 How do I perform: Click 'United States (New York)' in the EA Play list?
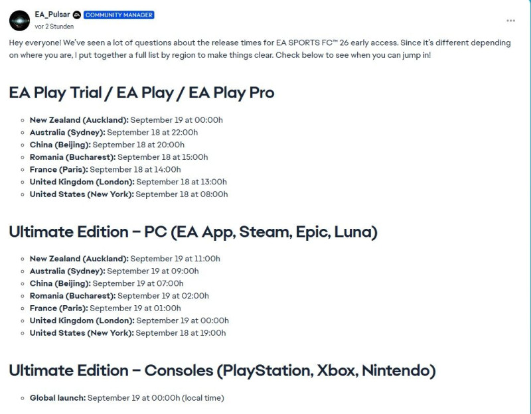coord(82,194)
